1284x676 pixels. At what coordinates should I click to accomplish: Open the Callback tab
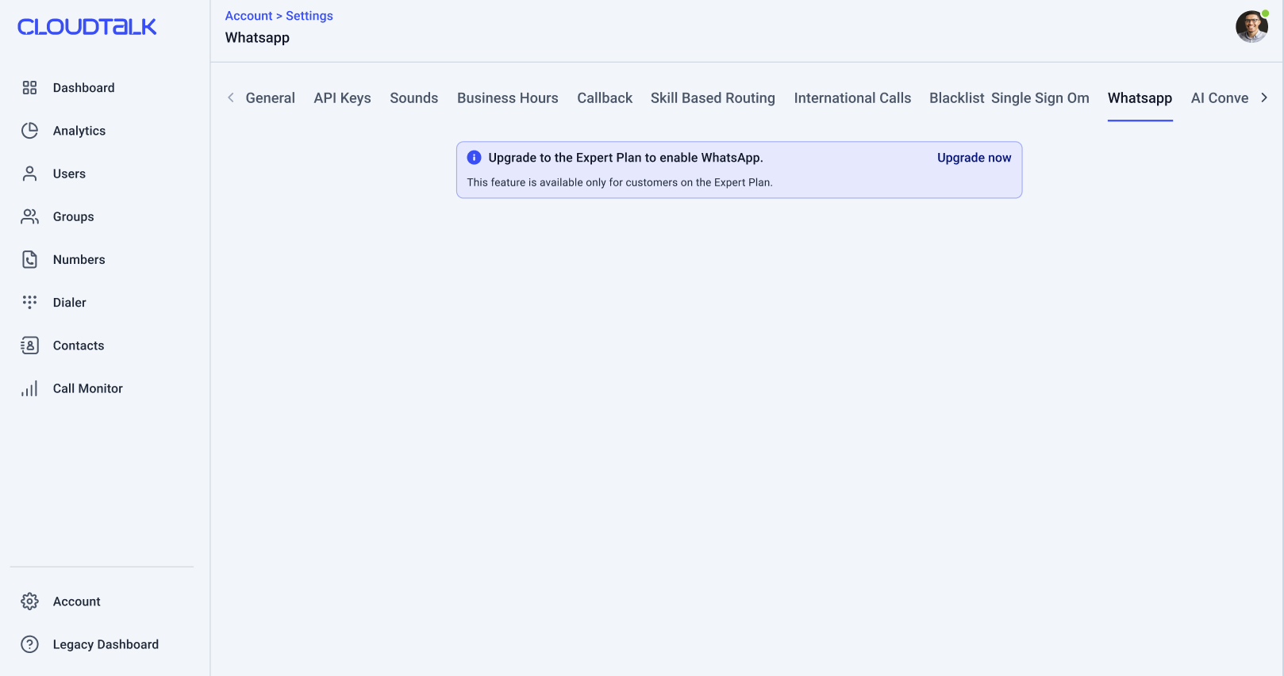(x=605, y=98)
